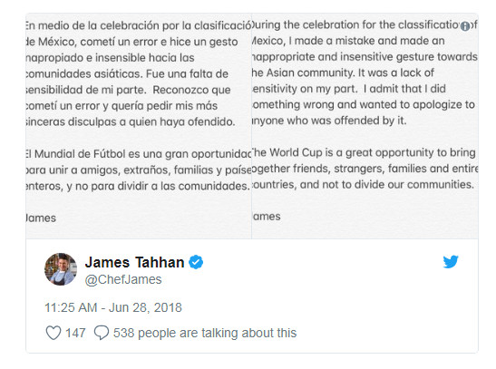Open the info icon on the image

(x=464, y=26)
